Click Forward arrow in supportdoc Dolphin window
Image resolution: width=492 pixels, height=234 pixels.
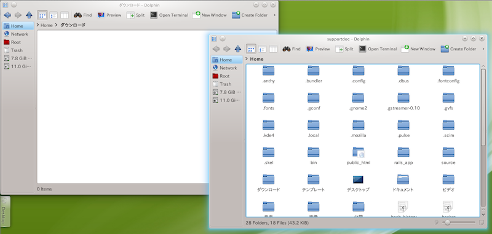226,49
